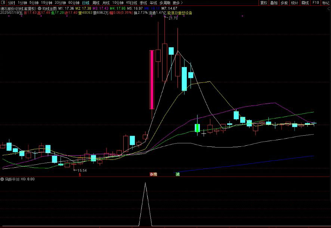Viewport: 331px width, 228px height.
Task: Open the 马跃平川 sub-indicator dropdown arrow
Action: (2, 179)
